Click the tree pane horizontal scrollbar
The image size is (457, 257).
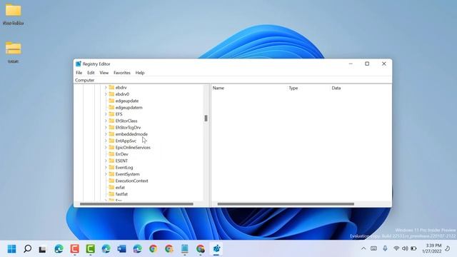click(136, 204)
